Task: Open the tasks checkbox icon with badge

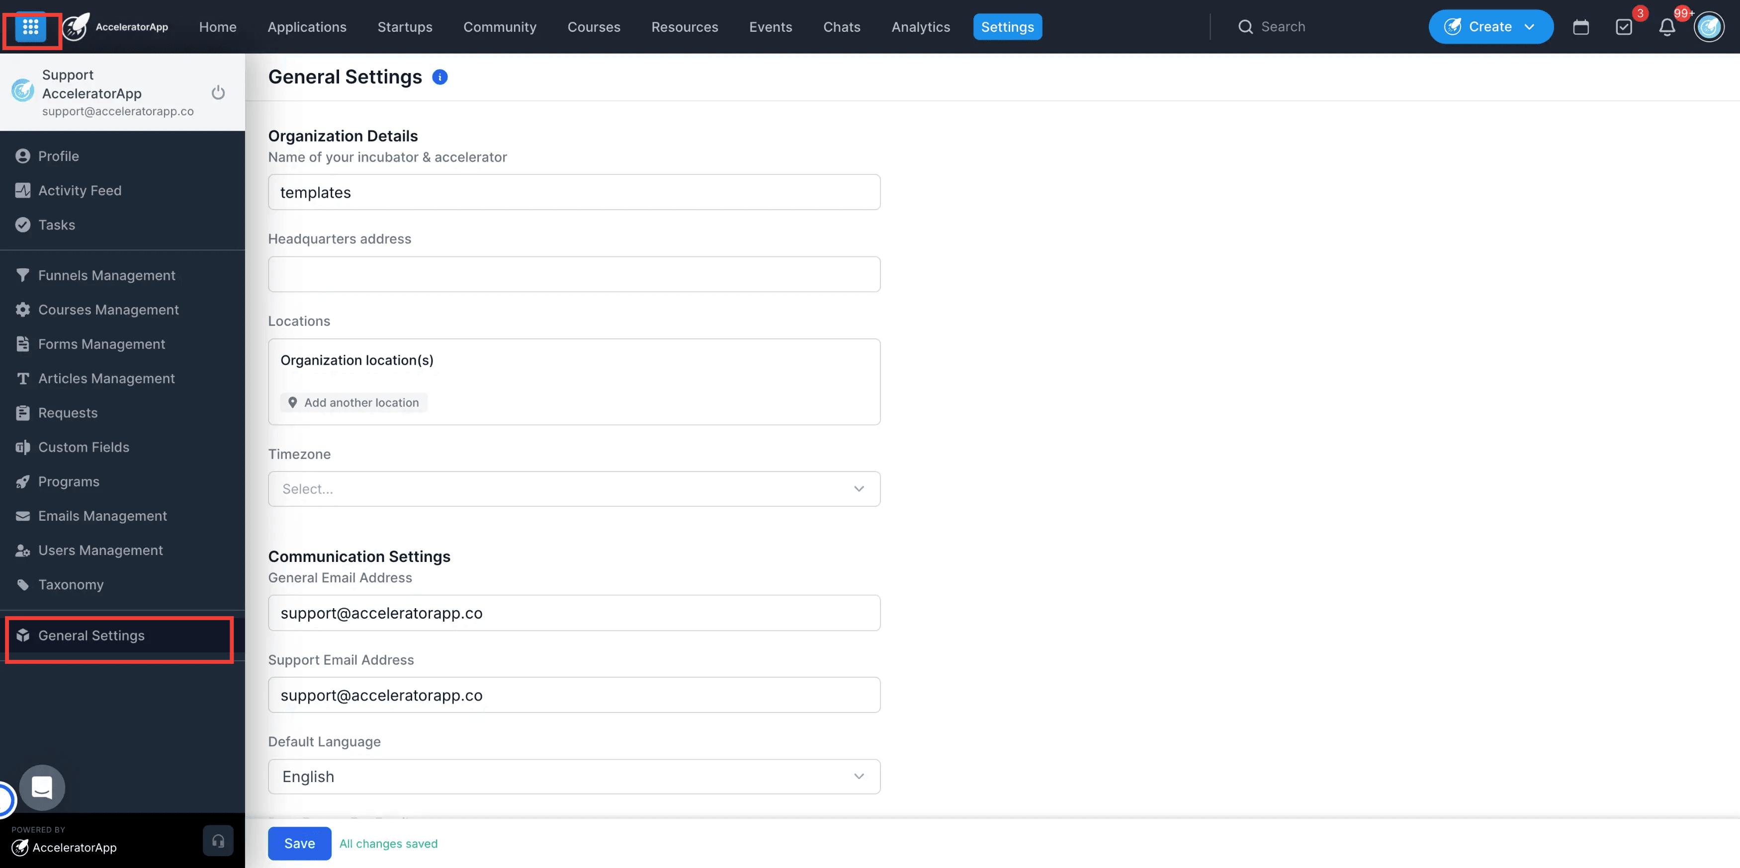Action: click(1624, 27)
